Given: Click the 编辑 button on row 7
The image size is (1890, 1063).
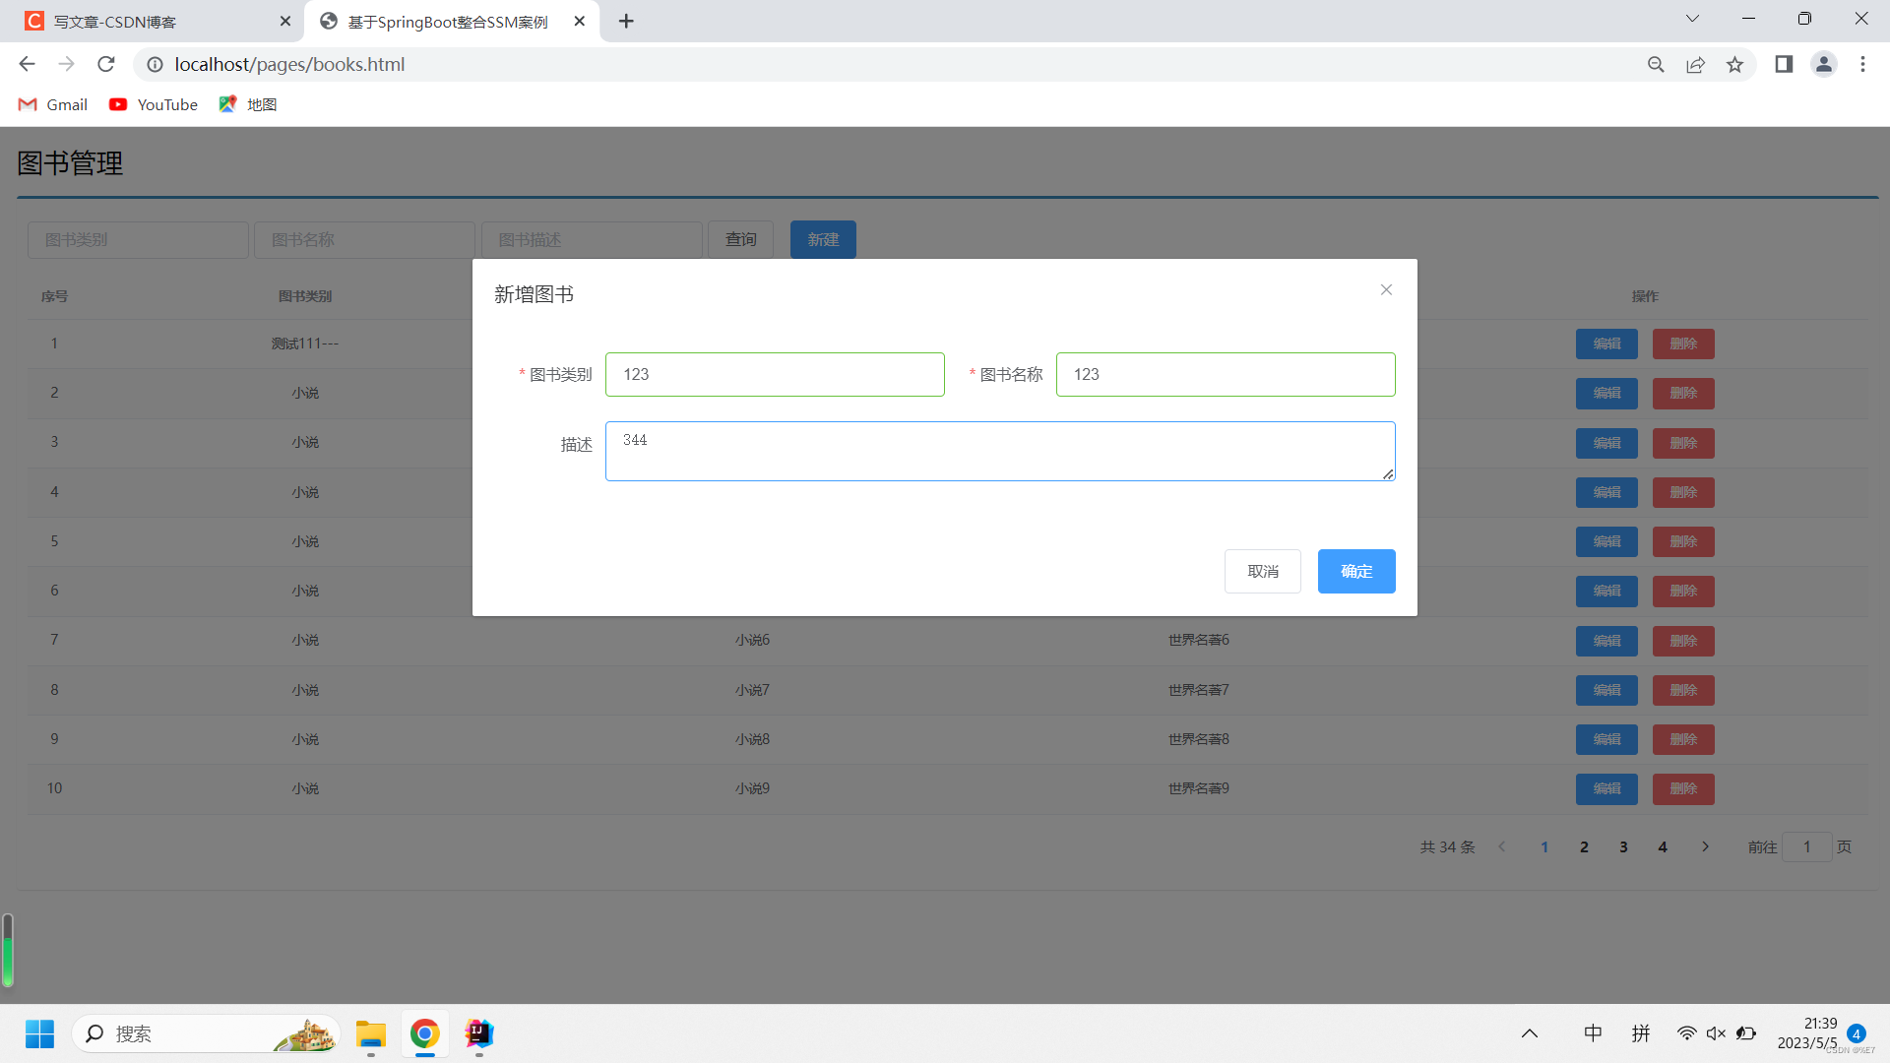Looking at the screenshot, I should 1606,640.
